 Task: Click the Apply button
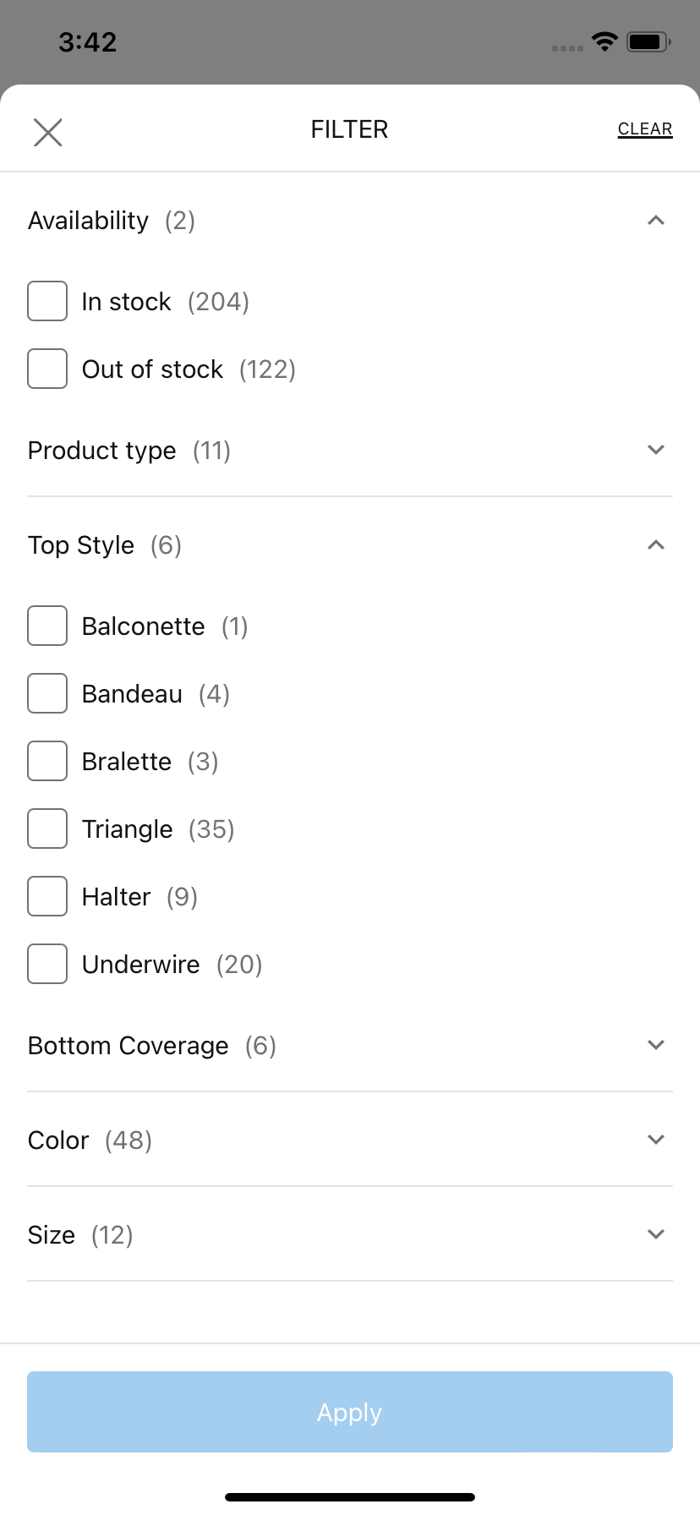[350, 1412]
